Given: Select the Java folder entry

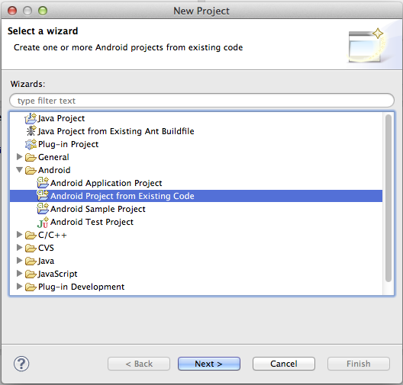Looking at the screenshot, I should pyautogui.click(x=46, y=261).
